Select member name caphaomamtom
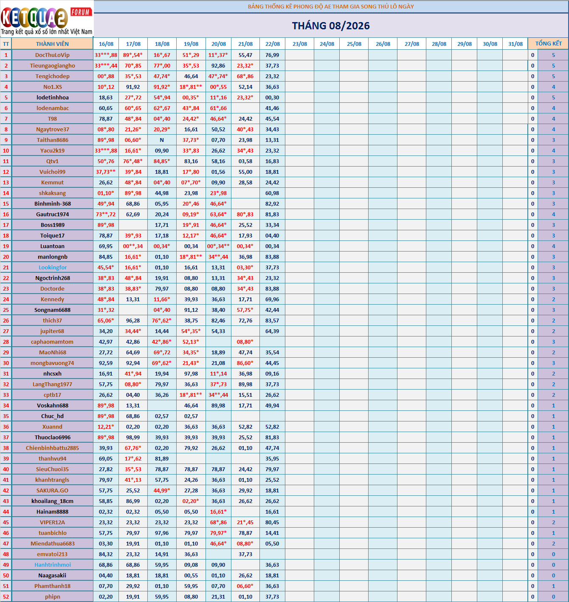This screenshot has height=602, width=569. pos(52,342)
